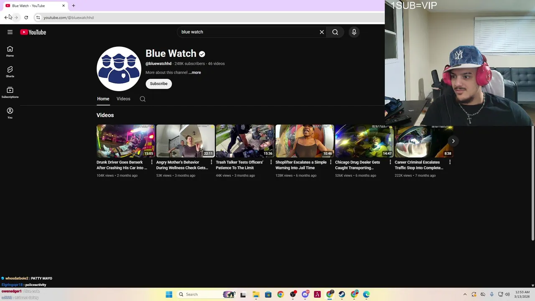
Task: Play the 15:05 drunk driver thumbnail
Action: coord(126,141)
